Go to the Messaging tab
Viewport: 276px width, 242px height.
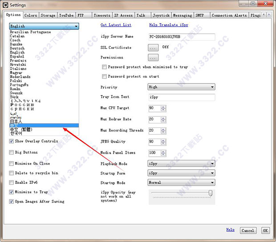pos(183,16)
